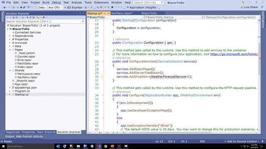
Task: Switch to the Team Explorer tab
Action: click(46, 132)
